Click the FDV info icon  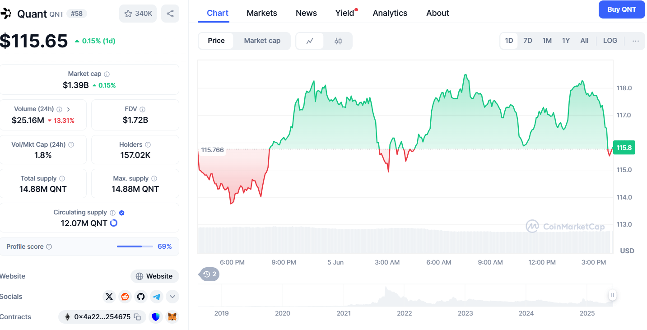(143, 109)
